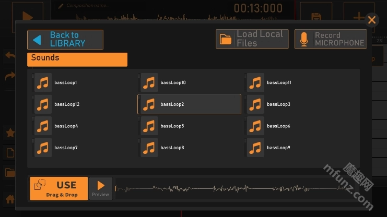Image resolution: width=387 pixels, height=217 pixels.
Task: Choose the bassLoop9 music note icon
Action: [255, 148]
